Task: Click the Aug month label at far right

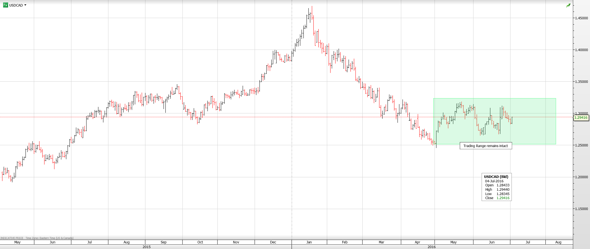Action: point(558,242)
